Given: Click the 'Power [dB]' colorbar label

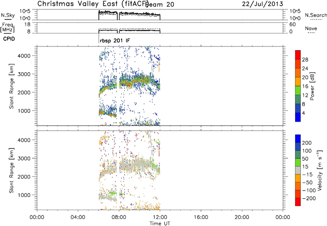Looking at the screenshot, I should (312, 86).
